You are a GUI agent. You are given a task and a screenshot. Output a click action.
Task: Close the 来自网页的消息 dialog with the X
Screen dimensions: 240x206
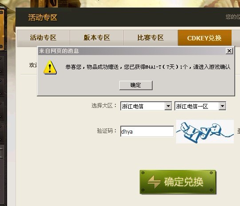click(x=229, y=51)
